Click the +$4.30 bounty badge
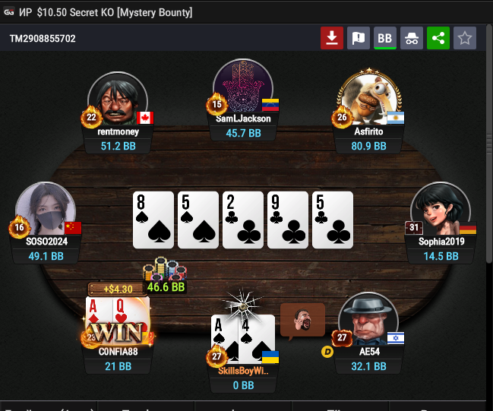493x411 pixels. pos(118,289)
